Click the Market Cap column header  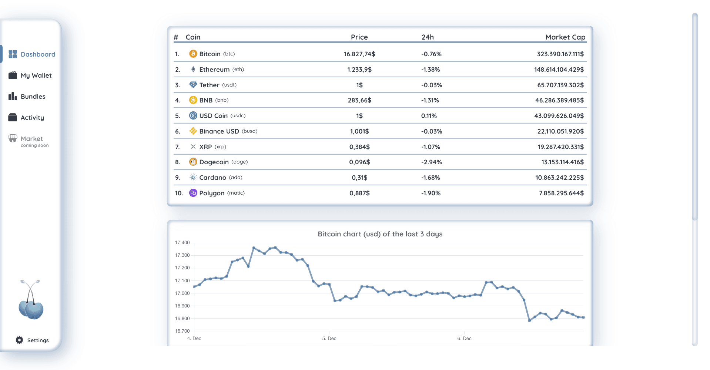565,37
